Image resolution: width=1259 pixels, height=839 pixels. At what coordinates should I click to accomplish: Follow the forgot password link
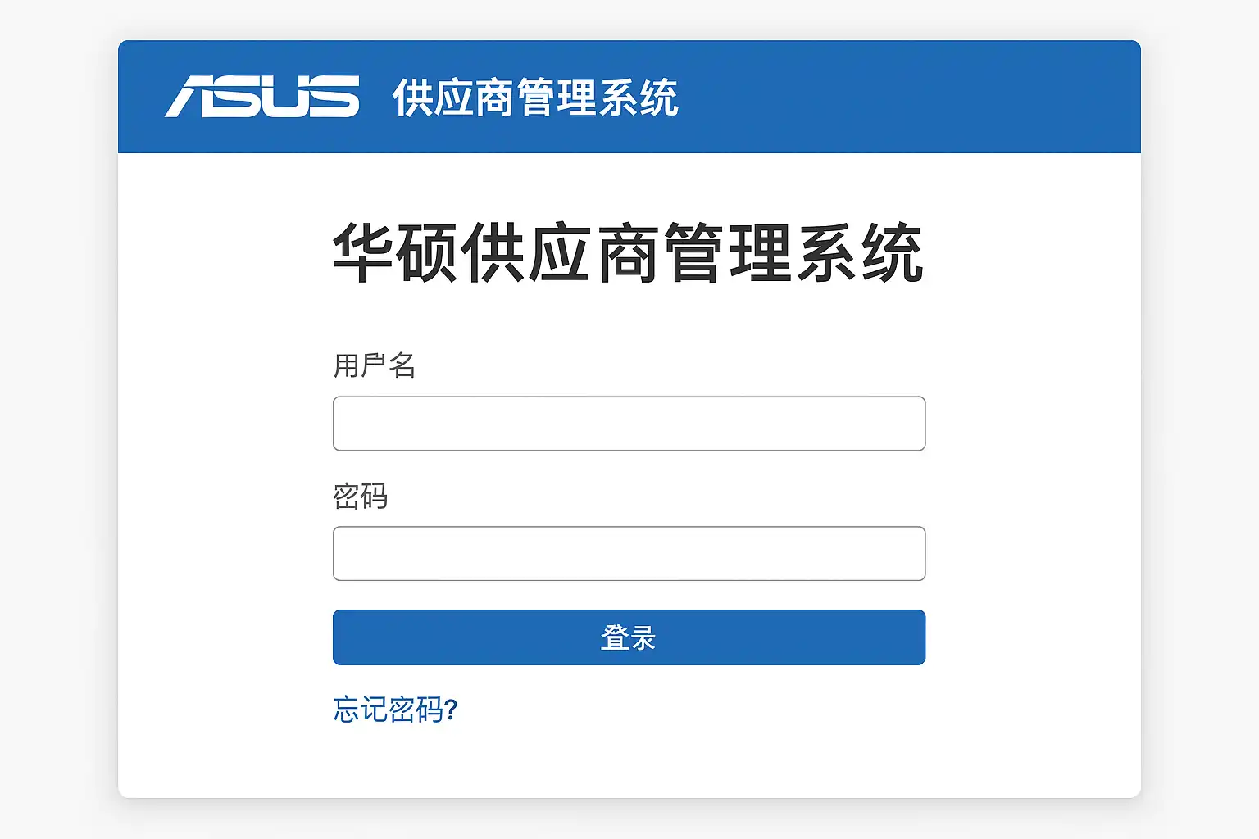(395, 710)
